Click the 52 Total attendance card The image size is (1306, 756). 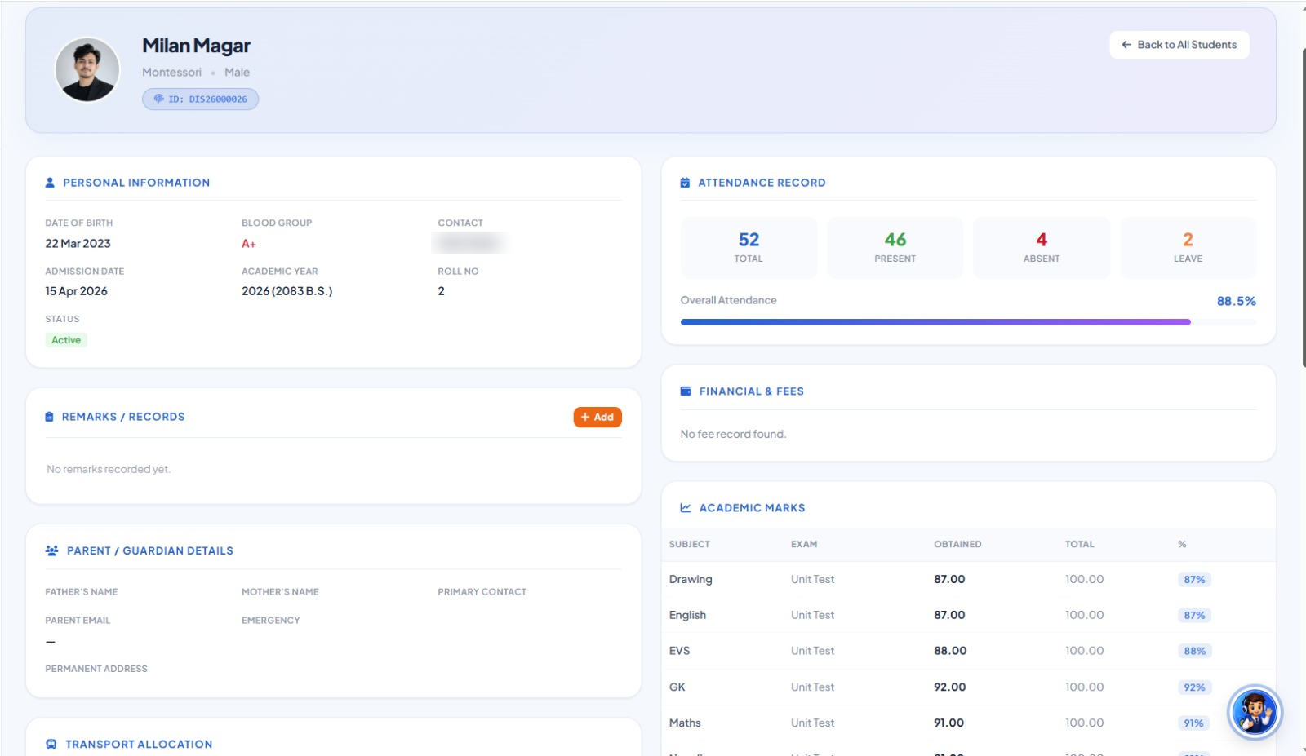tap(749, 247)
